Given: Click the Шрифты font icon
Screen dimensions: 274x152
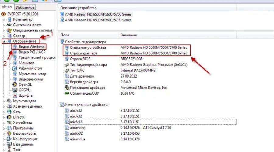Looking at the screenshot, I should (15, 95).
